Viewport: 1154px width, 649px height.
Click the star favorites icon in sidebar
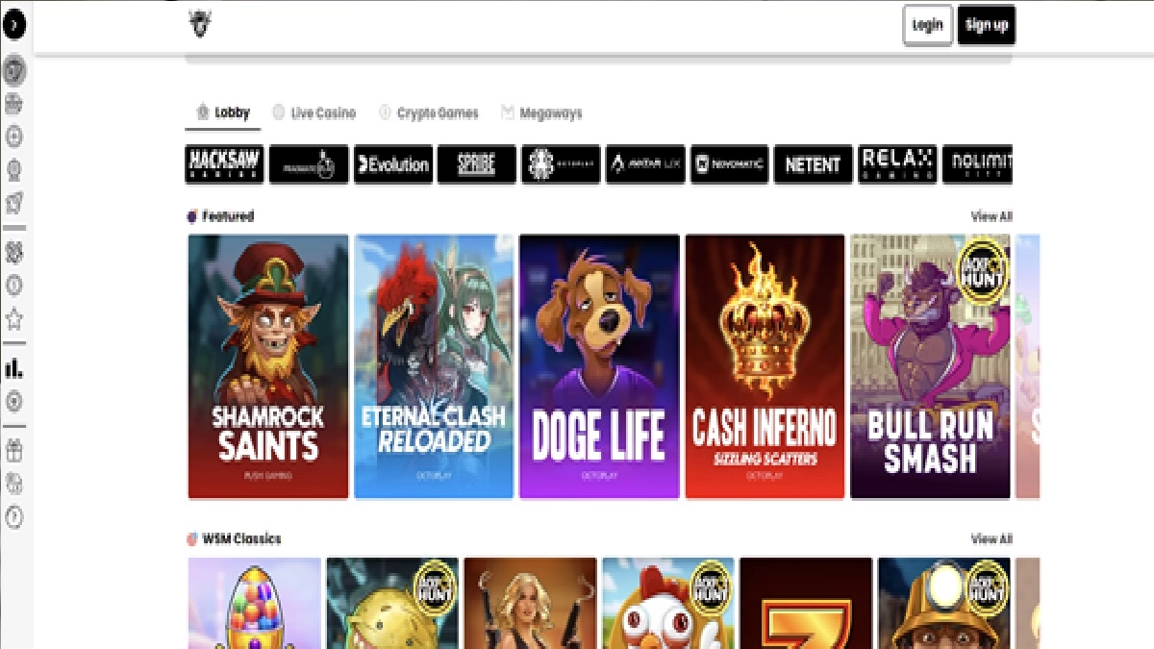(13, 318)
